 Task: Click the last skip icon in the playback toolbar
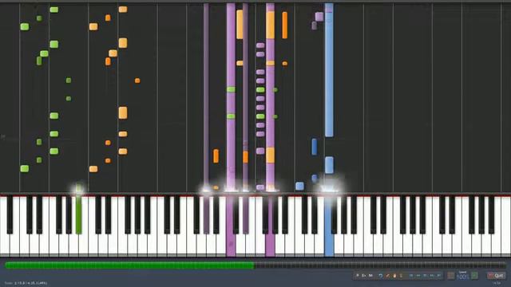coord(439,276)
